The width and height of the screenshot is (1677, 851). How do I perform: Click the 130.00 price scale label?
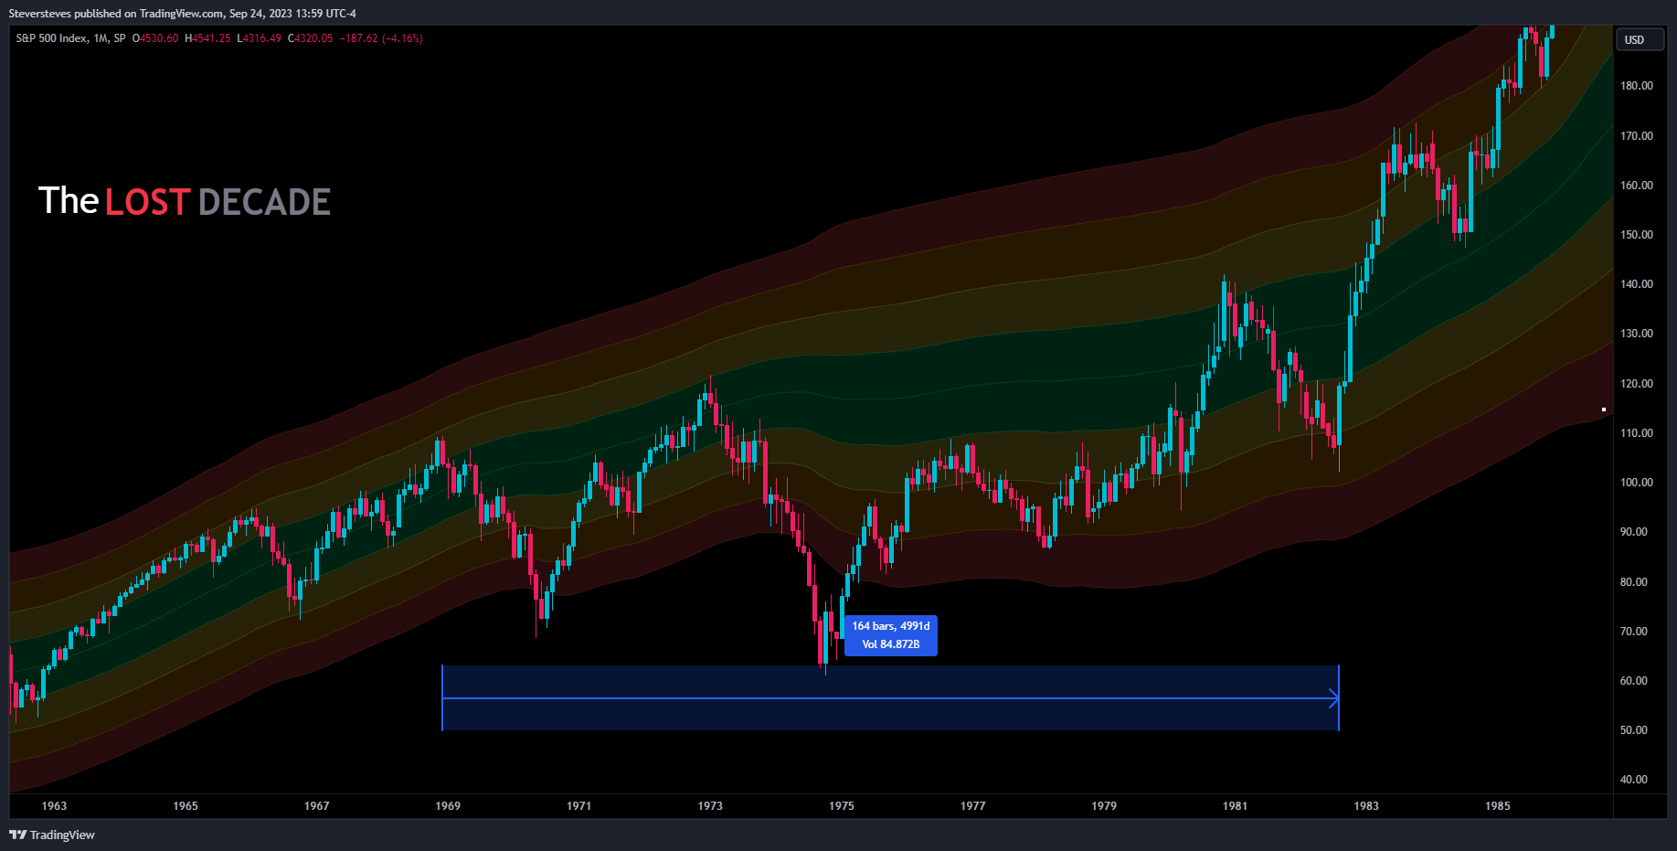tap(1637, 334)
